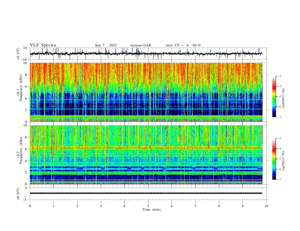
Task: Click the time axis tick label "3"
Action: (101, 206)
